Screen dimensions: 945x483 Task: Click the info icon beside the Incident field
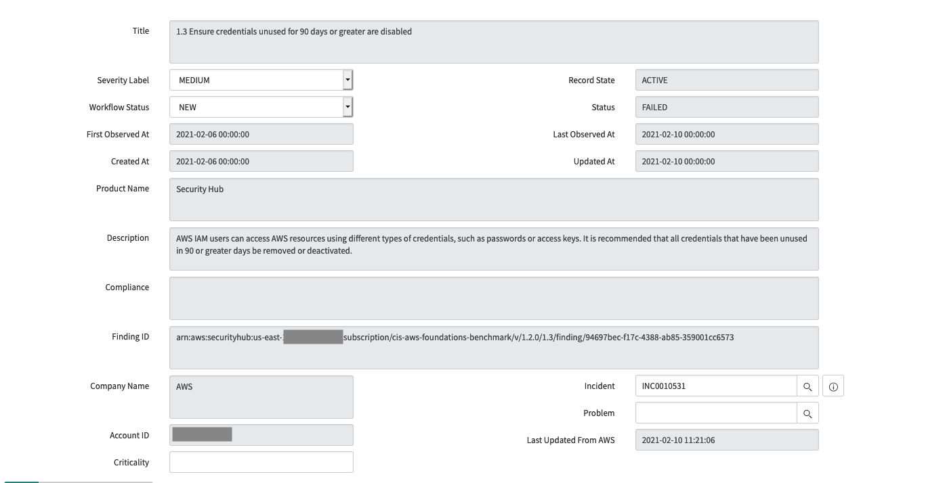pyautogui.click(x=833, y=386)
